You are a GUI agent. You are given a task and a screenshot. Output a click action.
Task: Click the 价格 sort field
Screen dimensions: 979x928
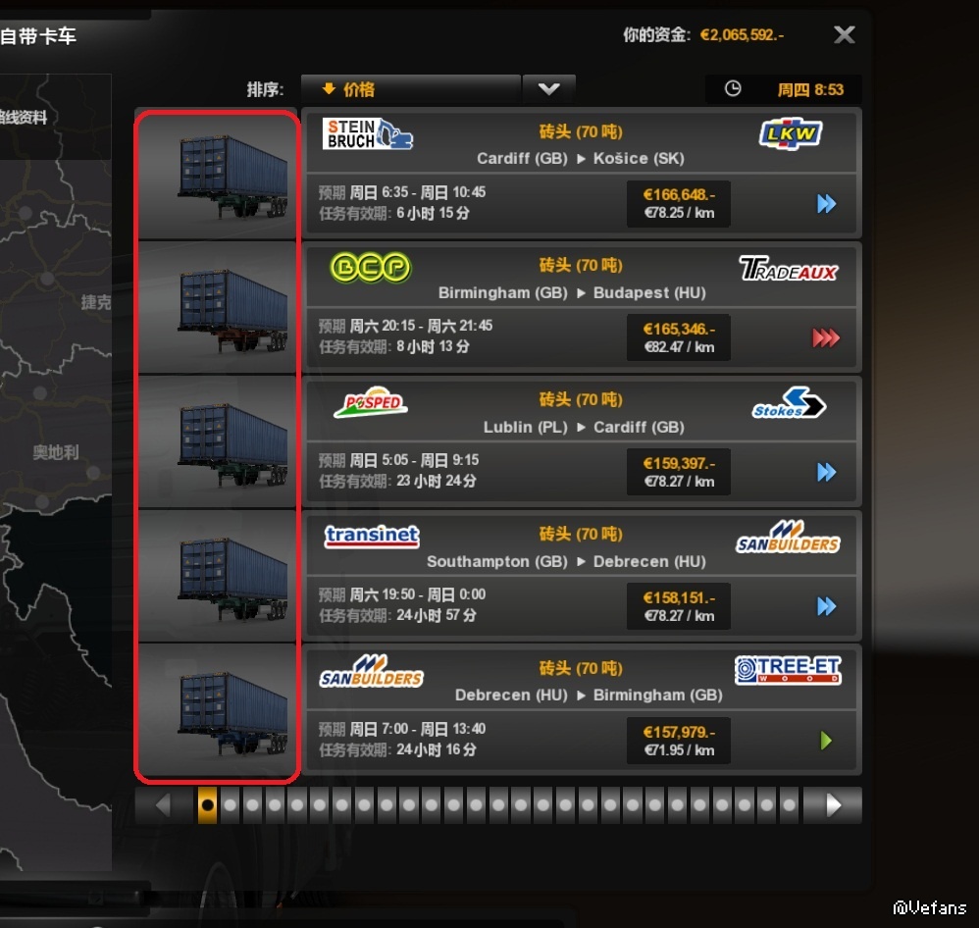(x=411, y=89)
